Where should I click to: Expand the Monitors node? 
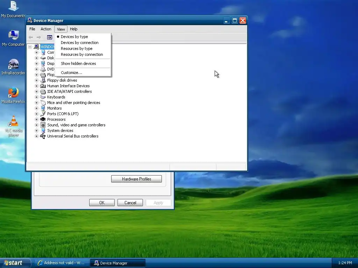point(36,108)
